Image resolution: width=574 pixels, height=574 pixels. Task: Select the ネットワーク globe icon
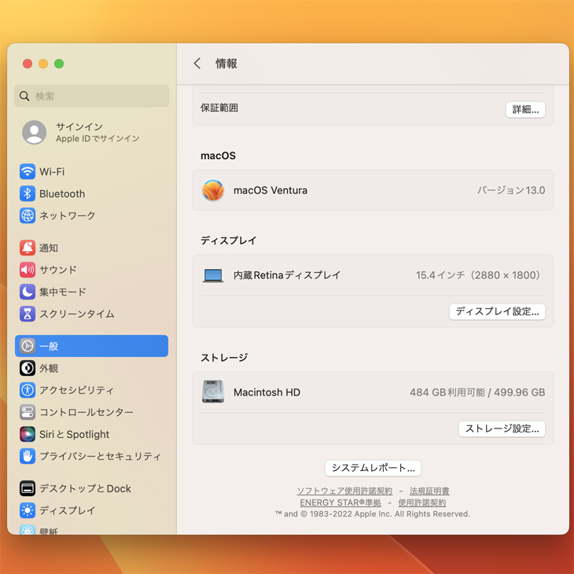pyautogui.click(x=27, y=215)
